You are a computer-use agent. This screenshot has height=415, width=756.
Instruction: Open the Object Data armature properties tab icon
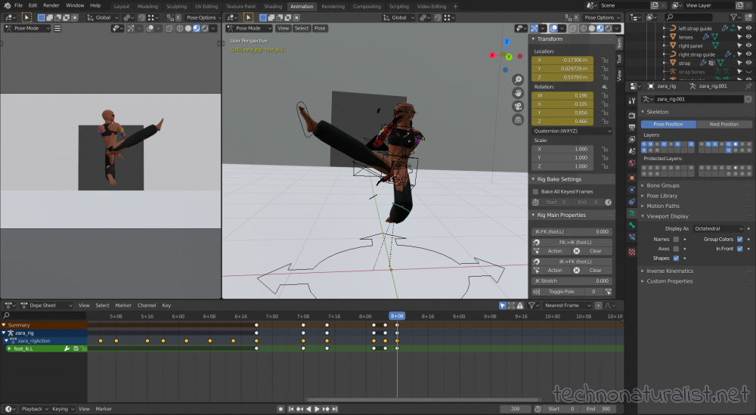(x=632, y=213)
